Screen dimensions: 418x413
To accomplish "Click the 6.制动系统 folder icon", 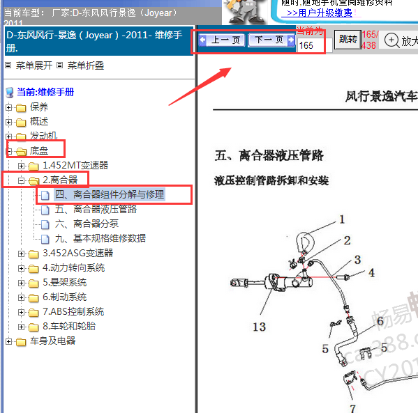I will tap(33, 298).
